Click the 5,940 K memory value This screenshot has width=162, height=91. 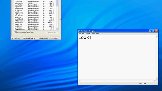[51, 7]
